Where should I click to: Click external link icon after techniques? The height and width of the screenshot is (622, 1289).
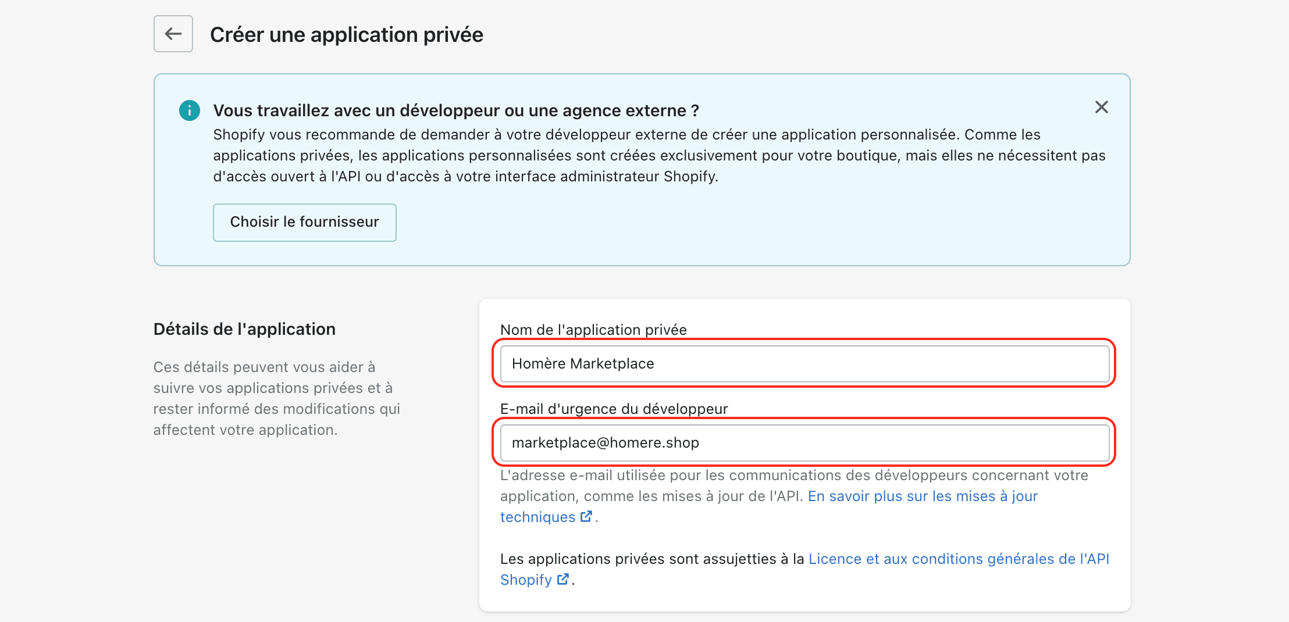point(586,516)
